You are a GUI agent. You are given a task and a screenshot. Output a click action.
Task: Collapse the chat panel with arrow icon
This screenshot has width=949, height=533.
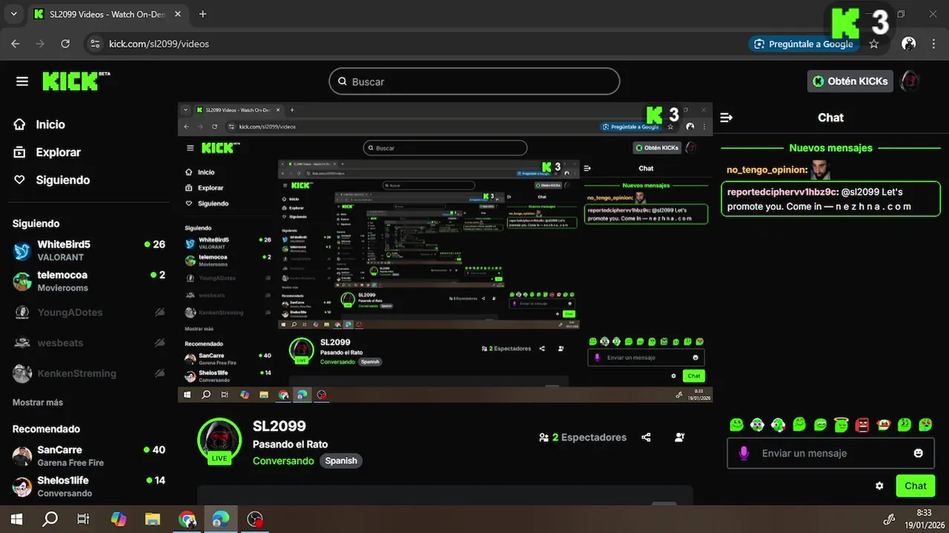(x=727, y=118)
